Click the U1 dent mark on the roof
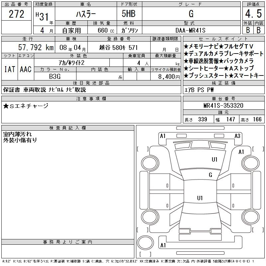This screenshot has height=266, width=266. point(200,198)
